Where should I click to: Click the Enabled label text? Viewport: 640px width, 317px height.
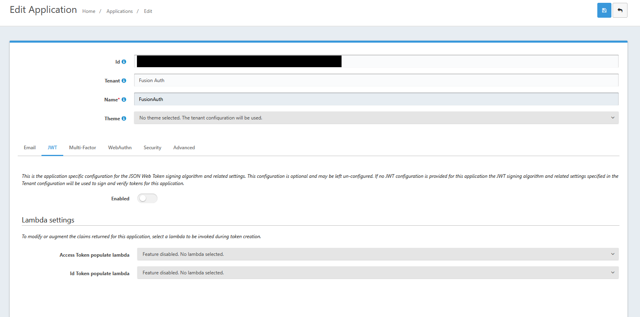120,199
